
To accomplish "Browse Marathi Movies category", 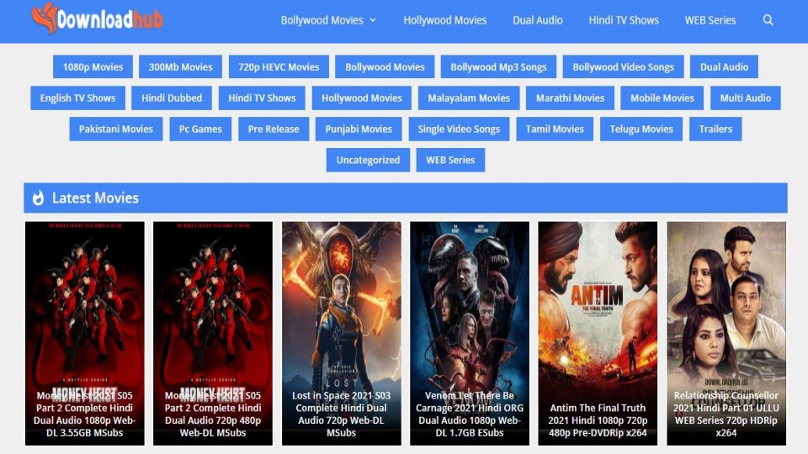I will 570,98.
